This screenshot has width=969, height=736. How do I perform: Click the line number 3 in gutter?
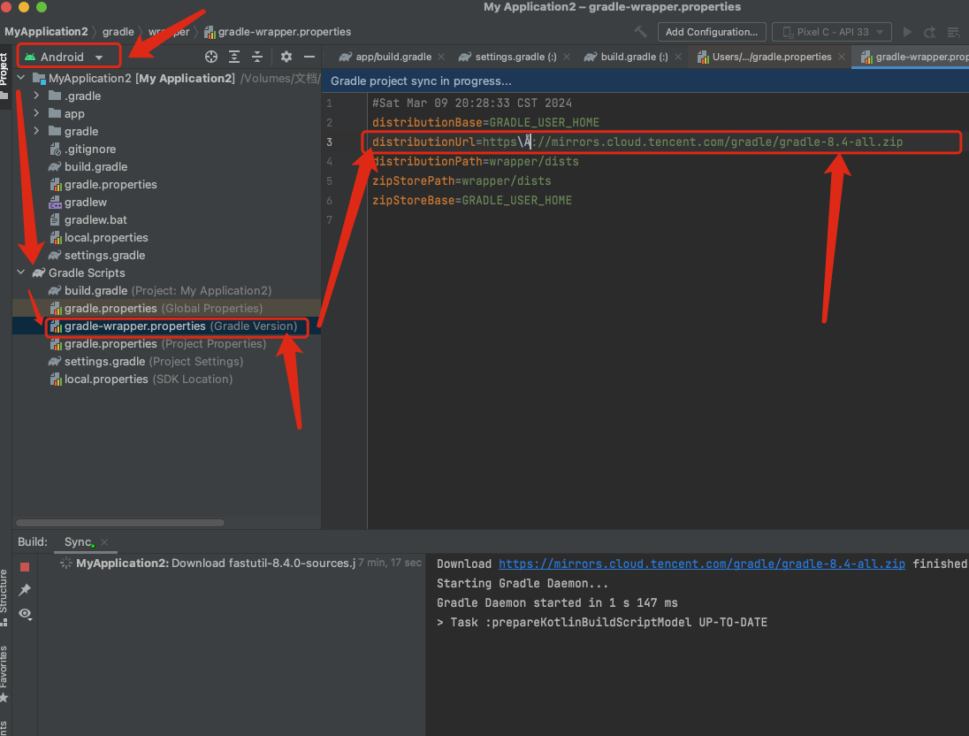[x=330, y=142]
